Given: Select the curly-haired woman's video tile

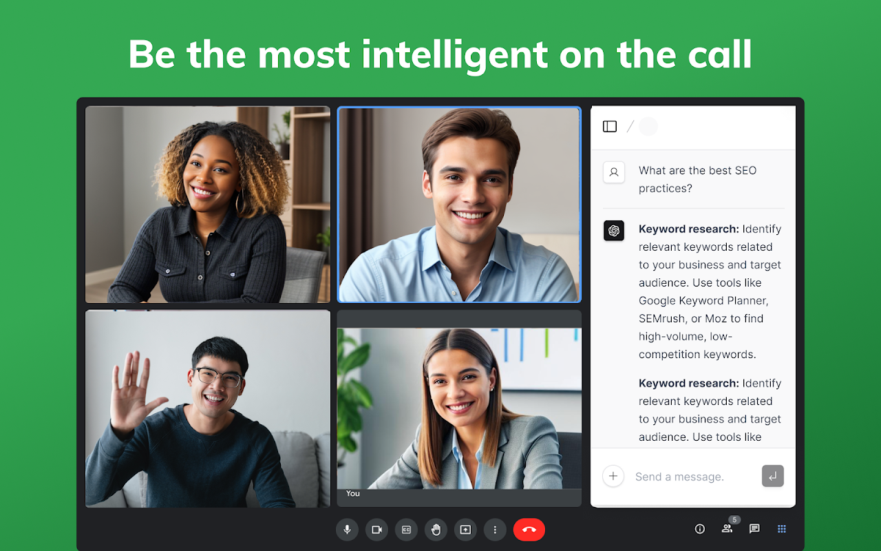Looking at the screenshot, I should pos(208,205).
